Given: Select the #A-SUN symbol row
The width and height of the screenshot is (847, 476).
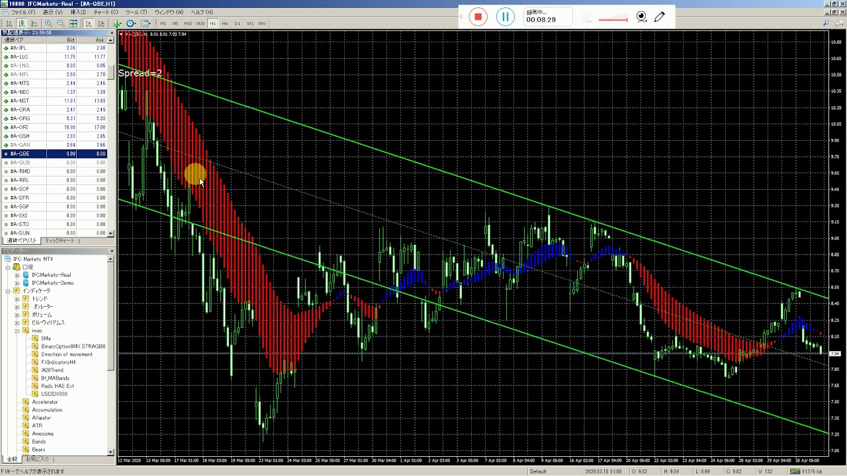Looking at the screenshot, I should click(x=54, y=233).
